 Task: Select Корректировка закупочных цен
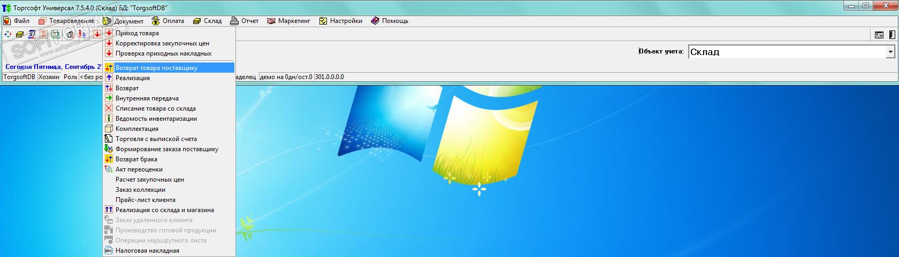click(169, 43)
